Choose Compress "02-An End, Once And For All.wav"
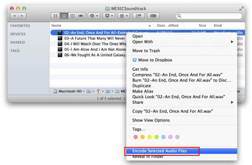Viewport: 252px width, 165px height. (182, 75)
